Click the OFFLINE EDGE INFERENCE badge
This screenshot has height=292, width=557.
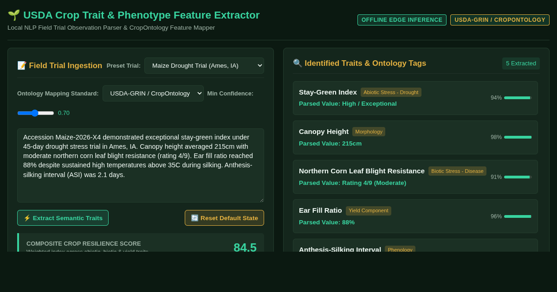[x=402, y=20]
